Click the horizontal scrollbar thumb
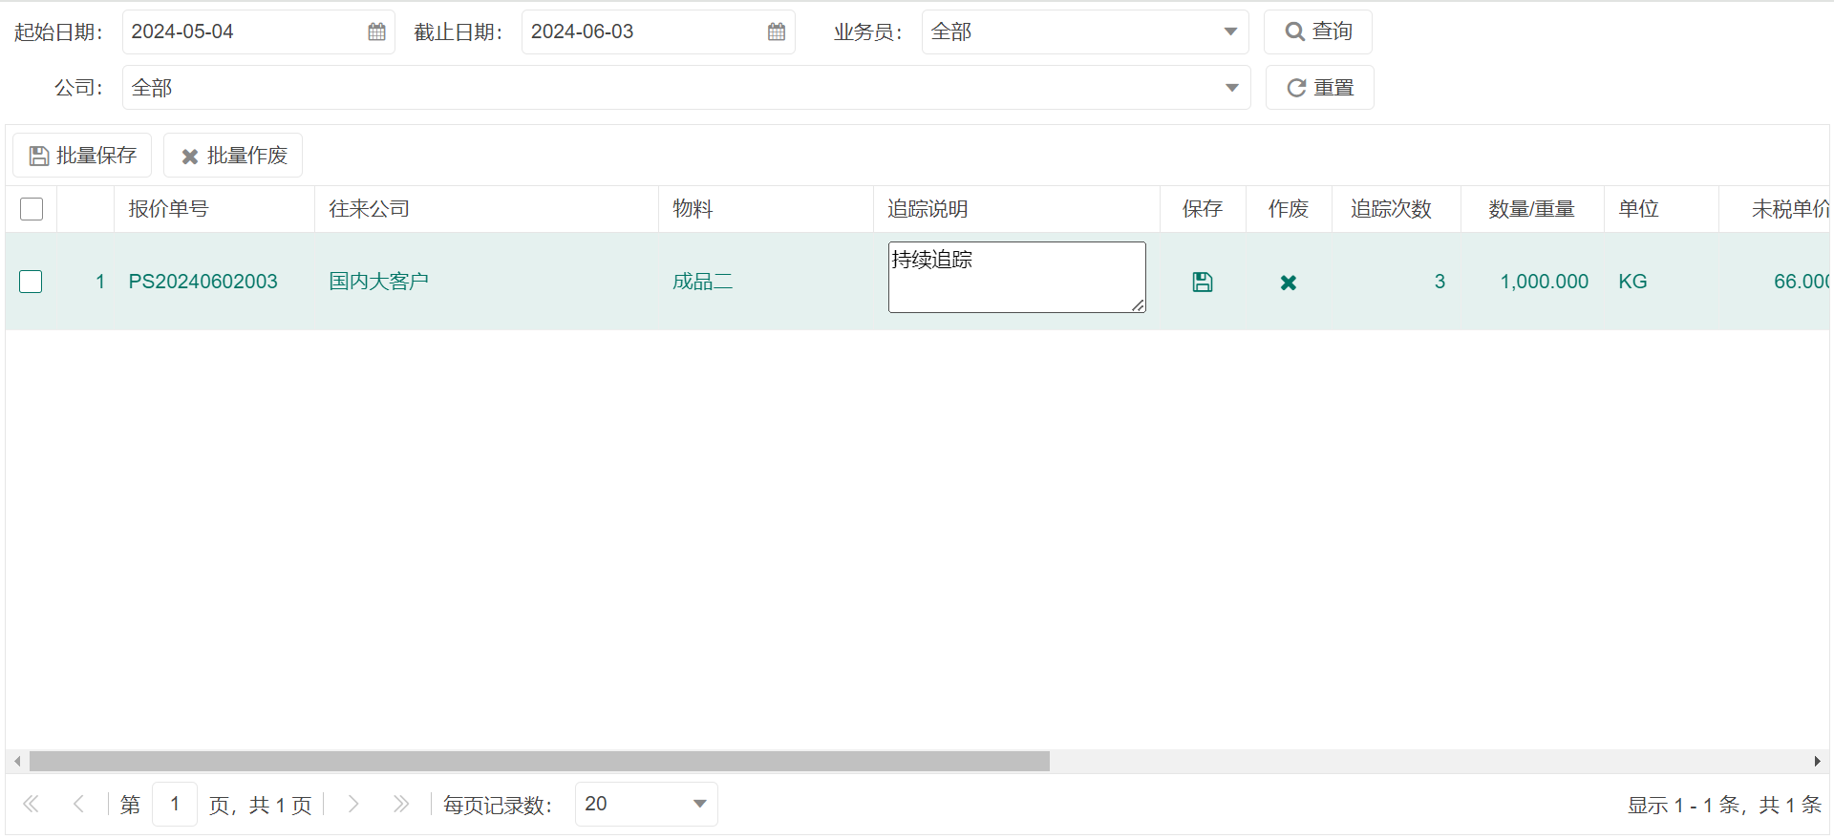This screenshot has height=839, width=1834. coord(540,762)
